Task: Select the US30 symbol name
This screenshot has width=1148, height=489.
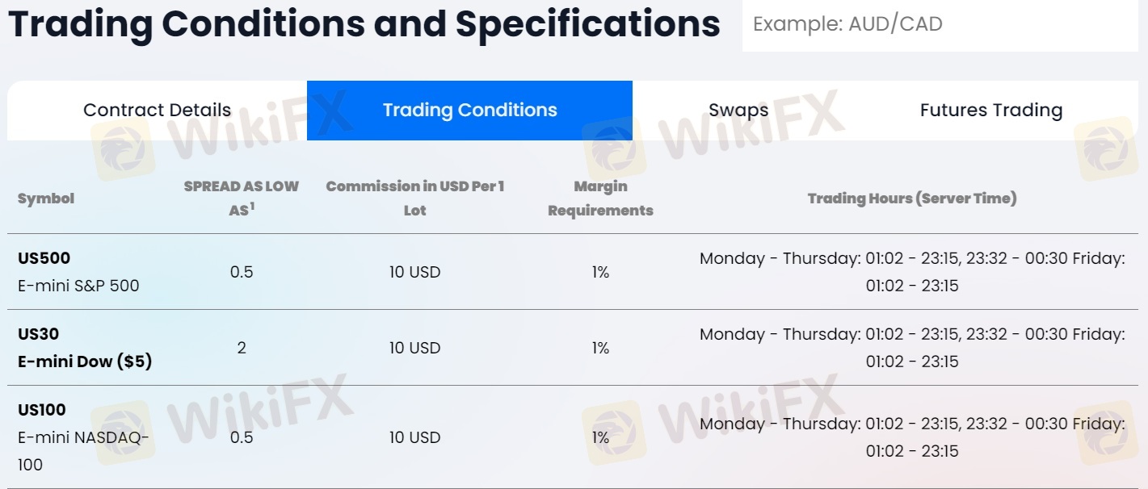Action: point(39,334)
